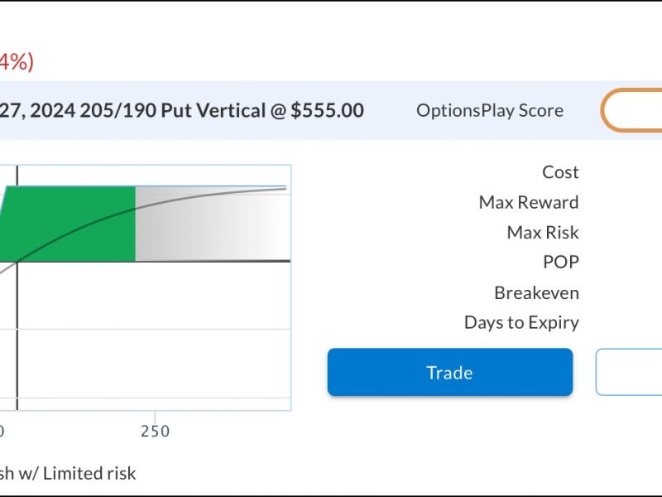
Task: Click the POP row label
Action: (x=561, y=263)
